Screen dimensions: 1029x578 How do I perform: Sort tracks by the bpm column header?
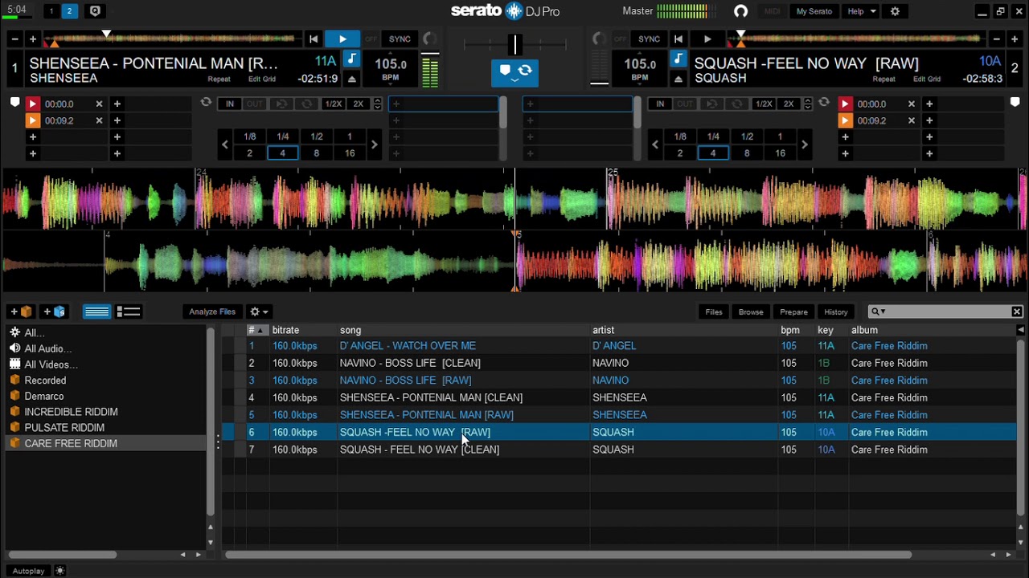[x=790, y=330]
